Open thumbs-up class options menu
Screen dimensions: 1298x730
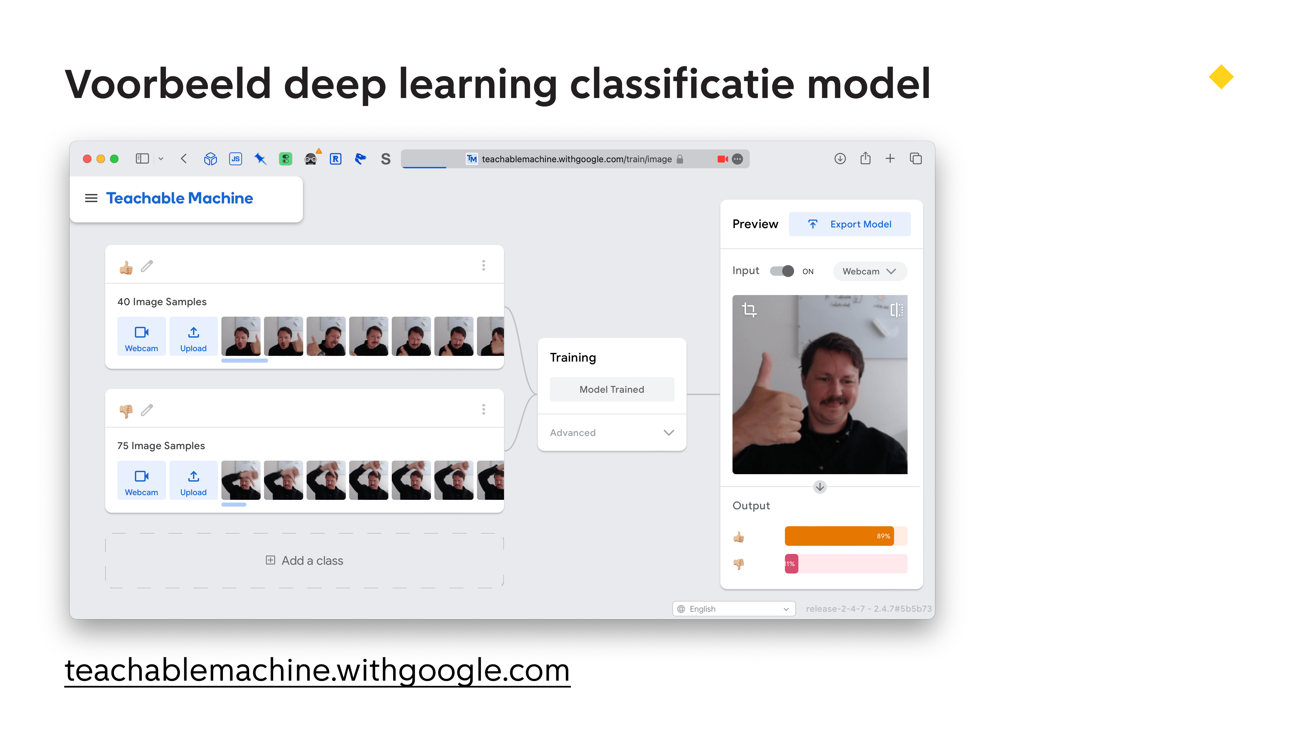click(x=484, y=266)
